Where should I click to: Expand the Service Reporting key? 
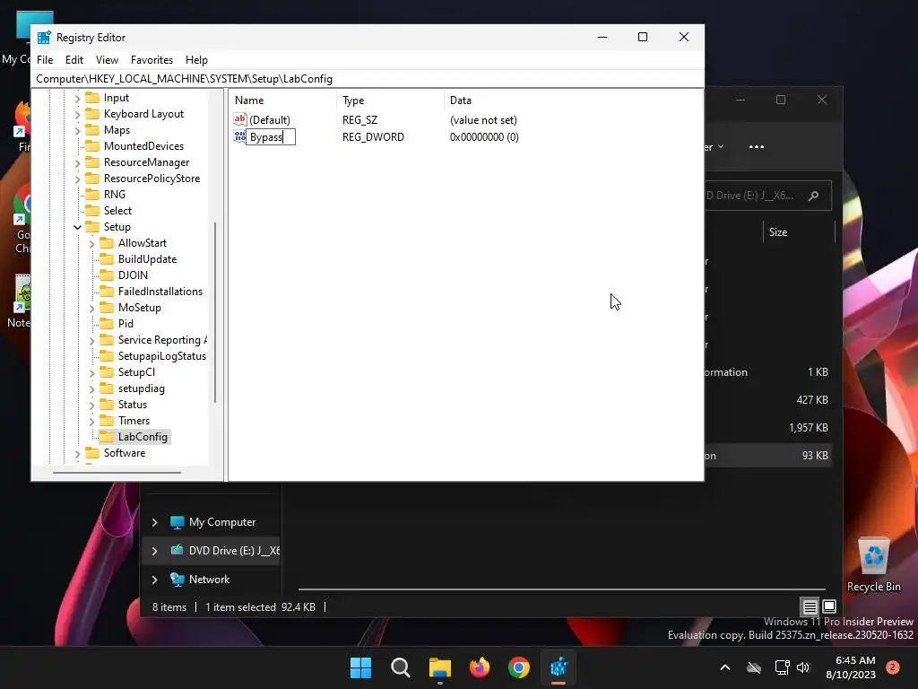click(92, 340)
